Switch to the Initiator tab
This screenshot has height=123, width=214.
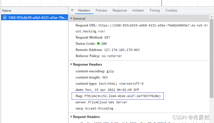(138, 10)
